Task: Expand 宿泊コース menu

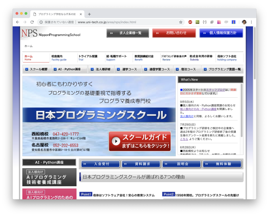Action: pyautogui.click(x=187, y=69)
